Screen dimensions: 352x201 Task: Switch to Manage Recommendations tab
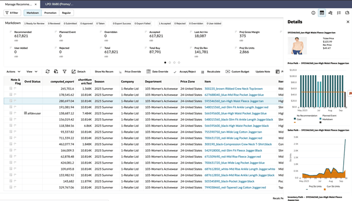(18, 4)
